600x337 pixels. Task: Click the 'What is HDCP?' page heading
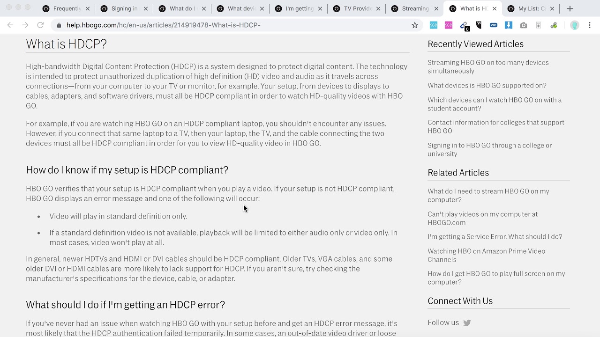pos(66,44)
